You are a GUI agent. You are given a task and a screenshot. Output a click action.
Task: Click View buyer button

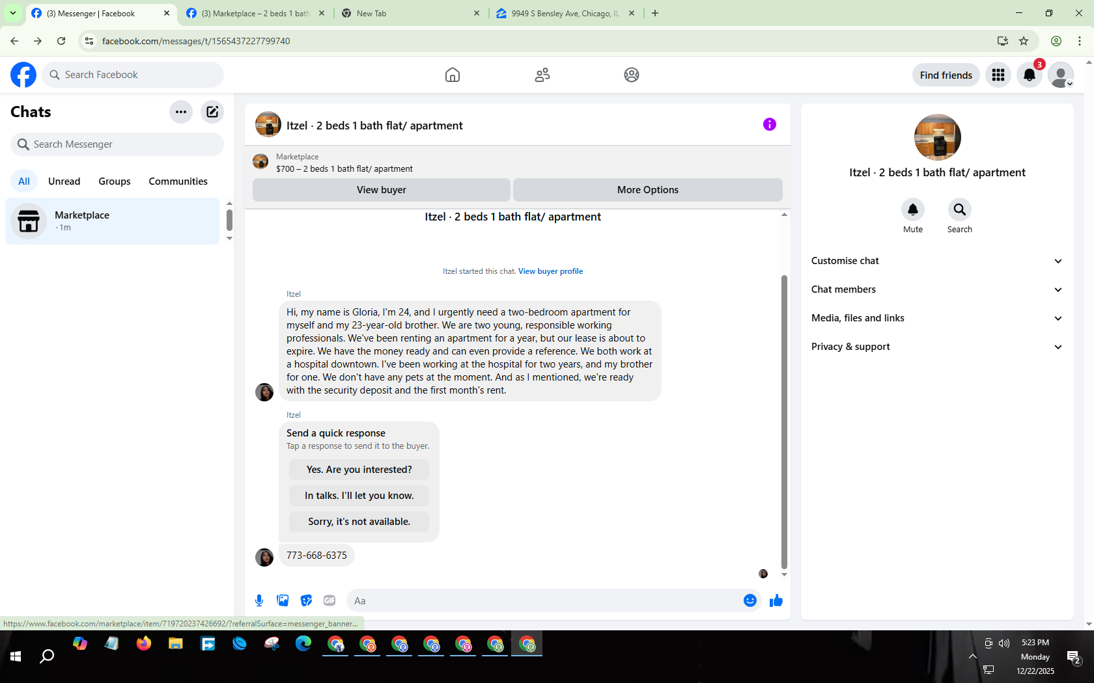[x=382, y=190]
